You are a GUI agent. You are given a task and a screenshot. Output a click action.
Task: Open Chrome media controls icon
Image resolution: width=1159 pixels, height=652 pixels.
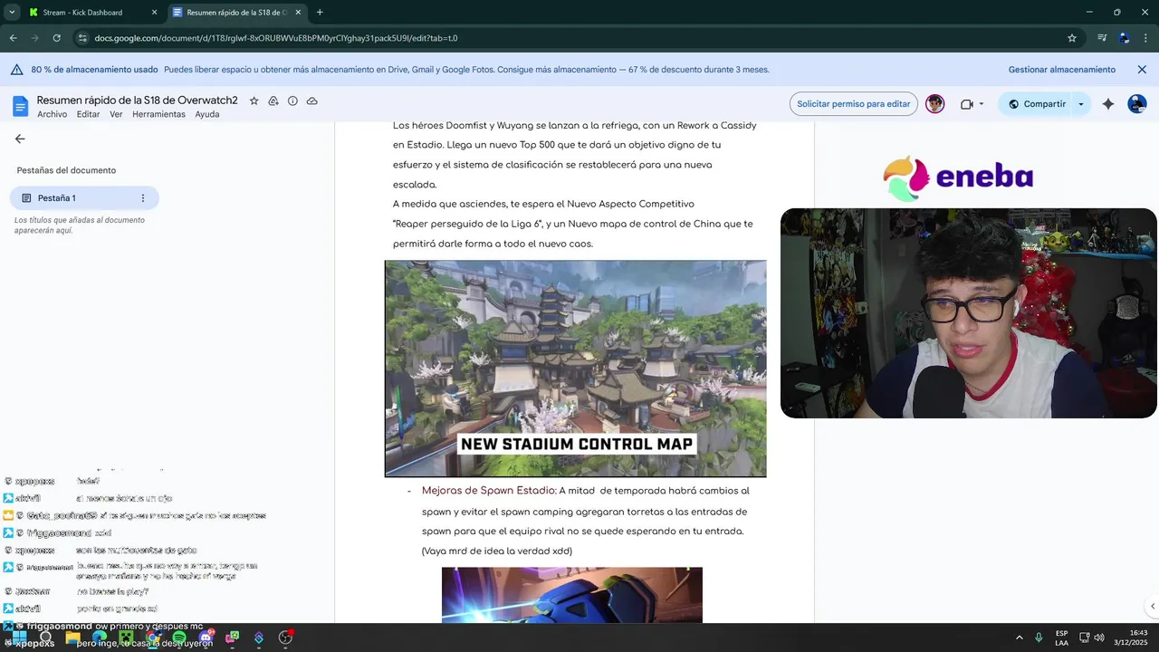click(x=1102, y=38)
